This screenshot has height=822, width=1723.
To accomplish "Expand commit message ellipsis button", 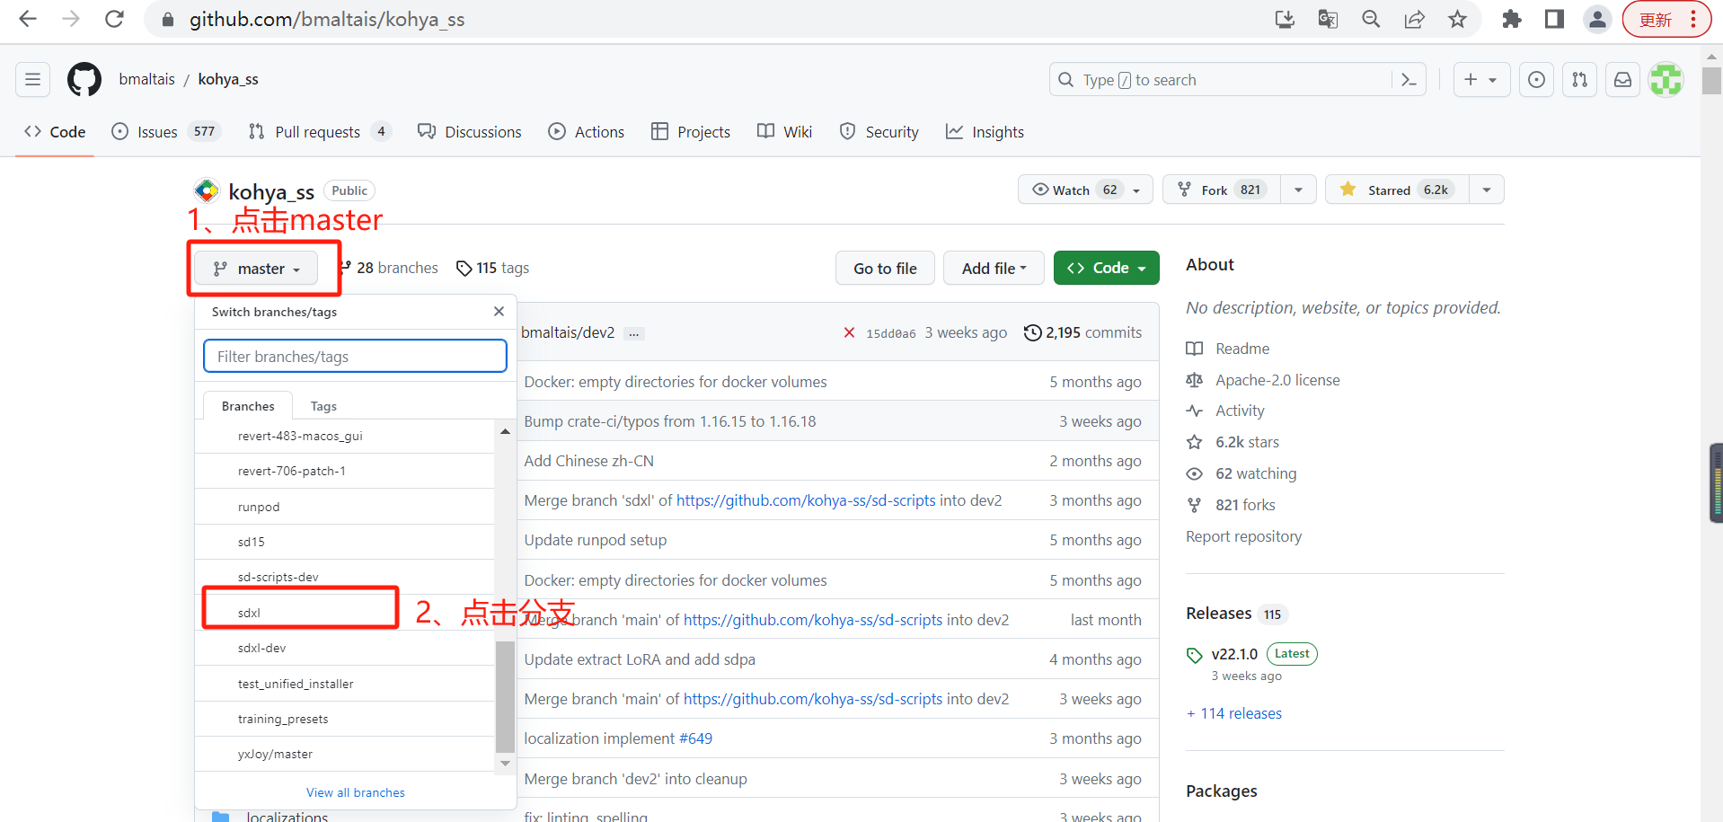I will (634, 333).
